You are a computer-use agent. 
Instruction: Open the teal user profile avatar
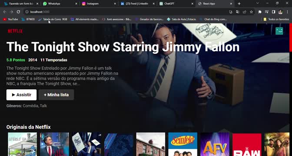pos(279,31)
